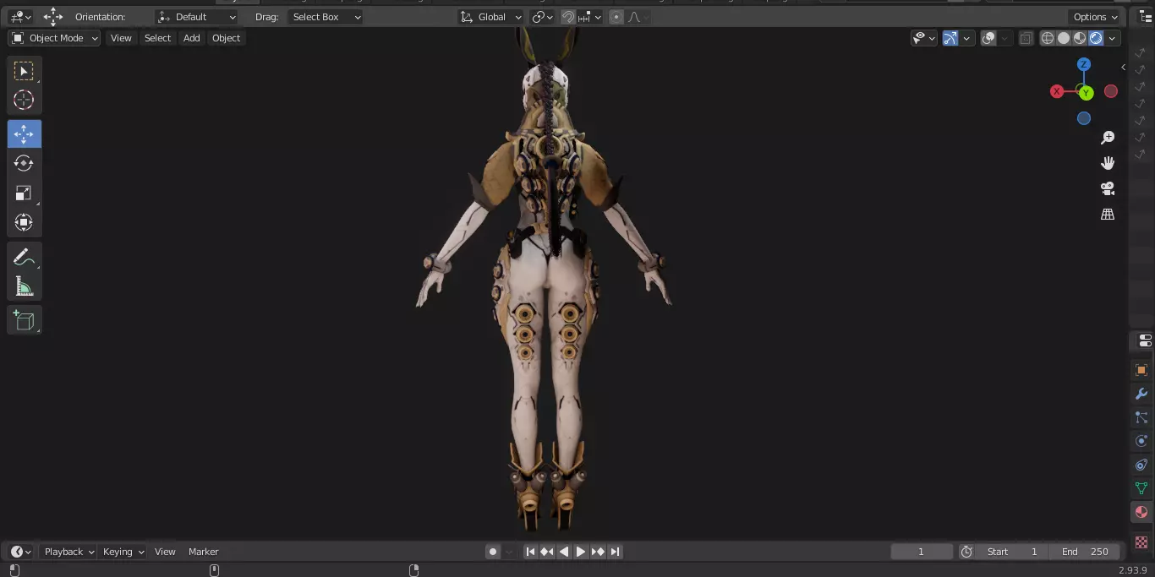Pick the Add Cube tool
Image resolution: width=1155 pixels, height=577 pixels.
point(24,320)
